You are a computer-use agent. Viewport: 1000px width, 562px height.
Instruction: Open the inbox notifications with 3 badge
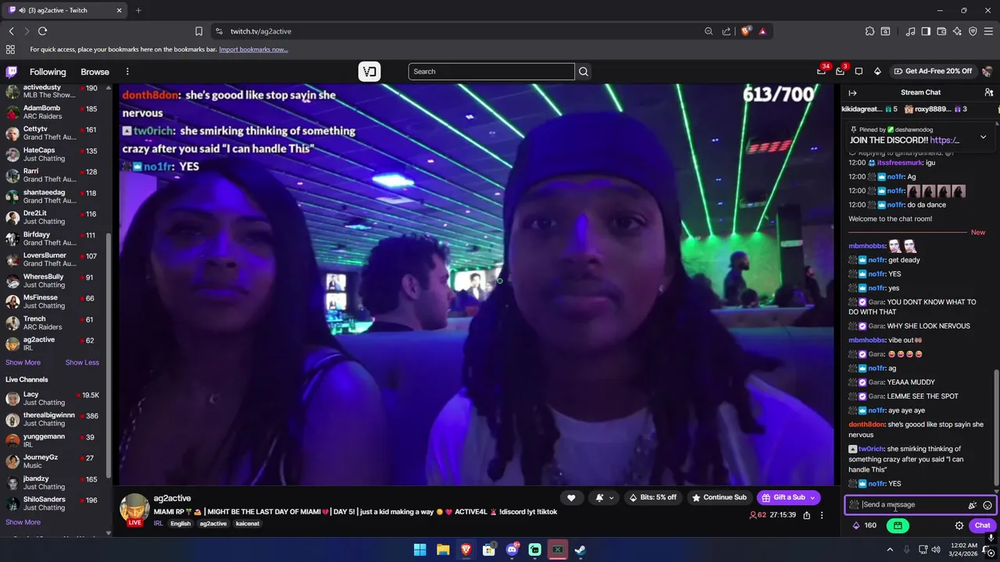(841, 71)
